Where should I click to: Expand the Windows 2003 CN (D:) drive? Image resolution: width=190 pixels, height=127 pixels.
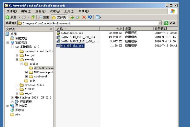coord(12,98)
